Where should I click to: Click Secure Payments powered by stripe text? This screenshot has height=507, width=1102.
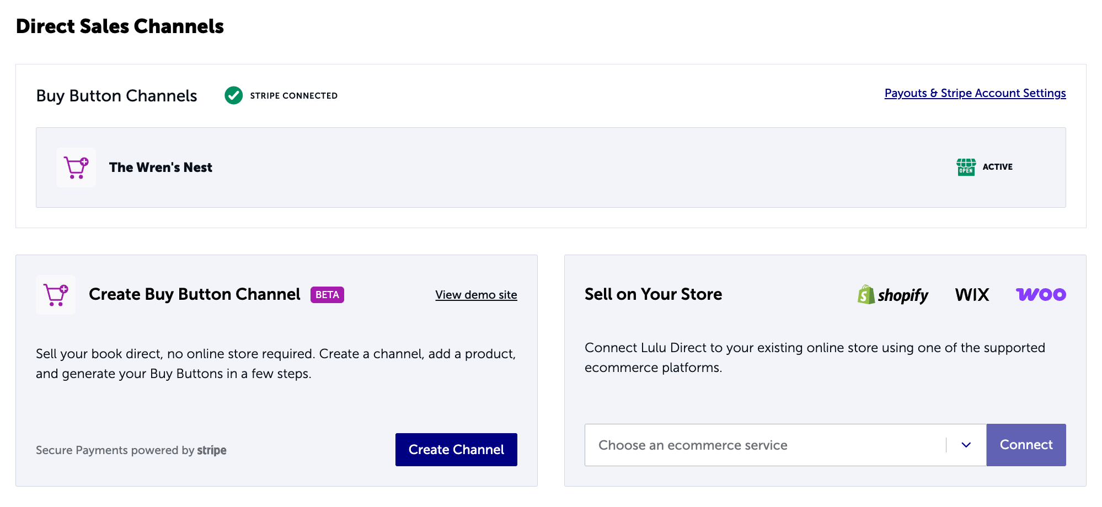131,450
